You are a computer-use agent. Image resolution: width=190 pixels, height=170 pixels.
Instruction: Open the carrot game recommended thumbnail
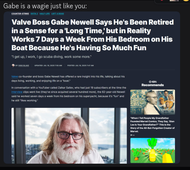(x=153, y=151)
